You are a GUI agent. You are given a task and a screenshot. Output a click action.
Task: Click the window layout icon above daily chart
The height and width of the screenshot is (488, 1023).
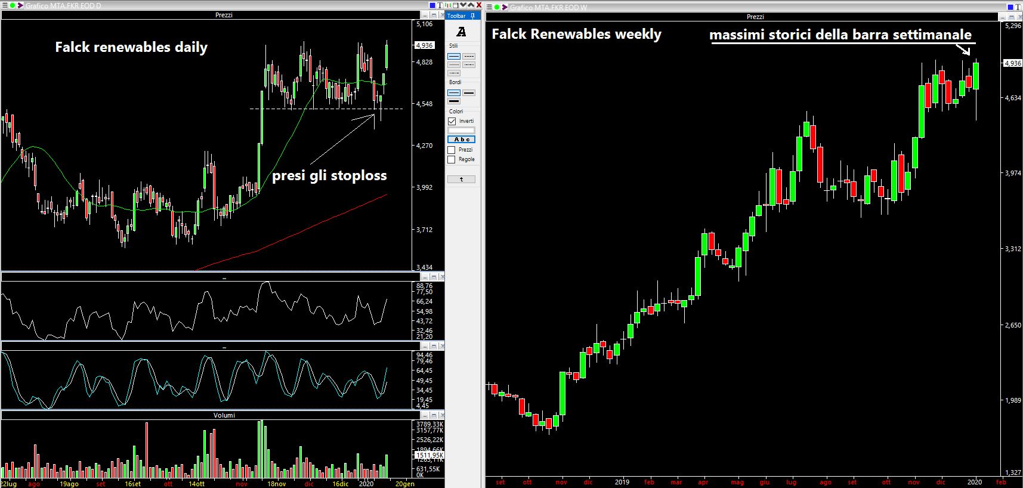coord(456,5)
